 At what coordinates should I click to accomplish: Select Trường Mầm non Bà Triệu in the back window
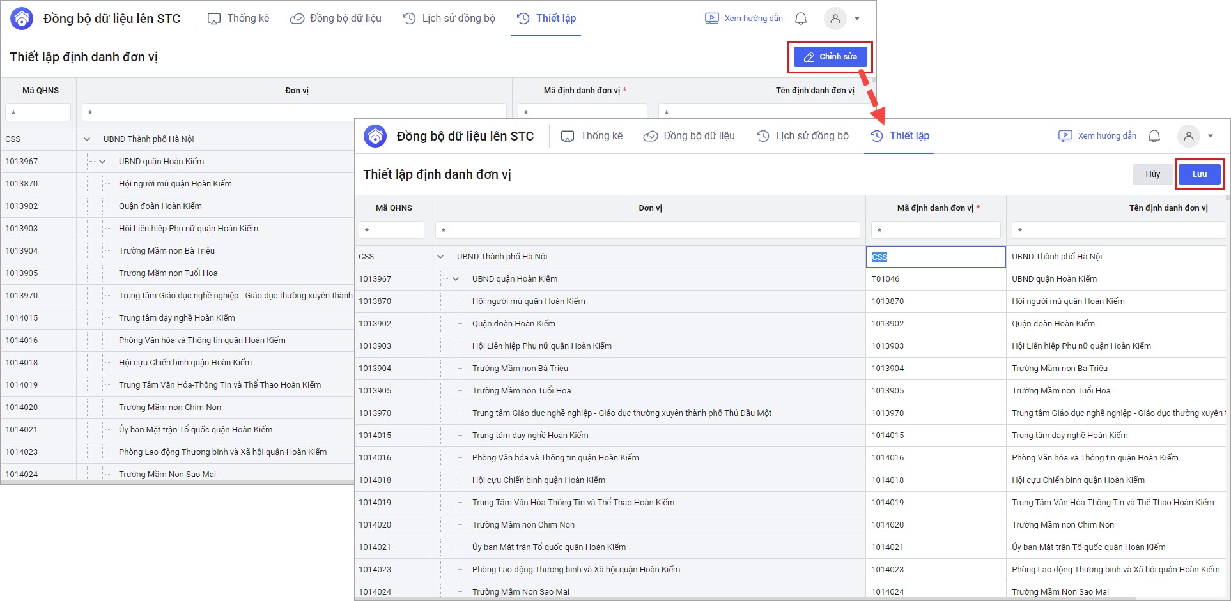point(167,251)
